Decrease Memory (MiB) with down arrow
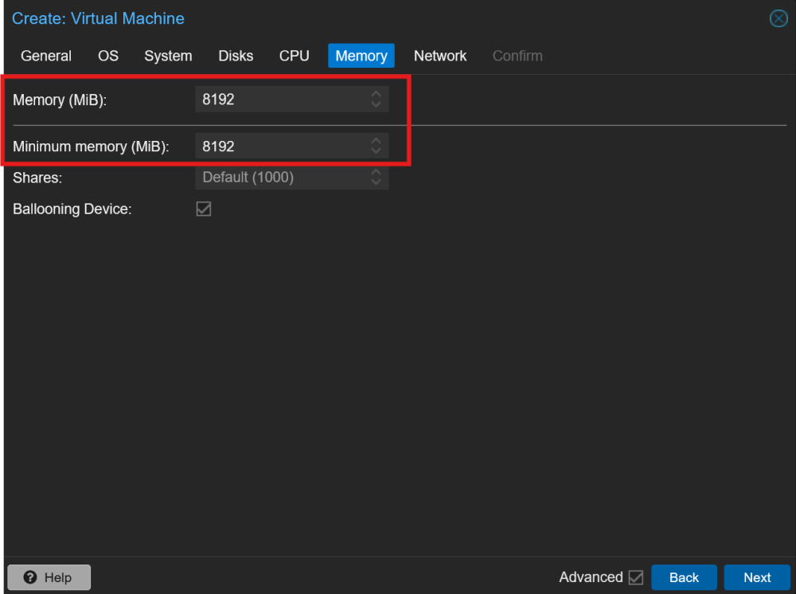The image size is (796, 594). coord(376,104)
